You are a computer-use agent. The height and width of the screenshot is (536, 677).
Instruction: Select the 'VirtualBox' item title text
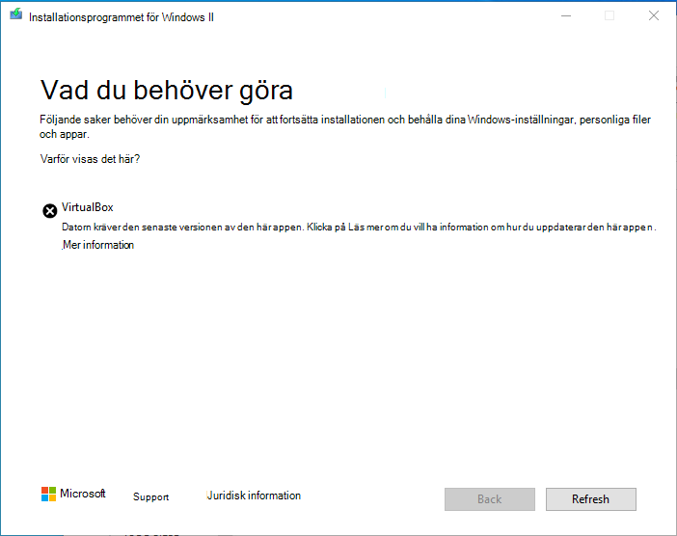point(87,207)
